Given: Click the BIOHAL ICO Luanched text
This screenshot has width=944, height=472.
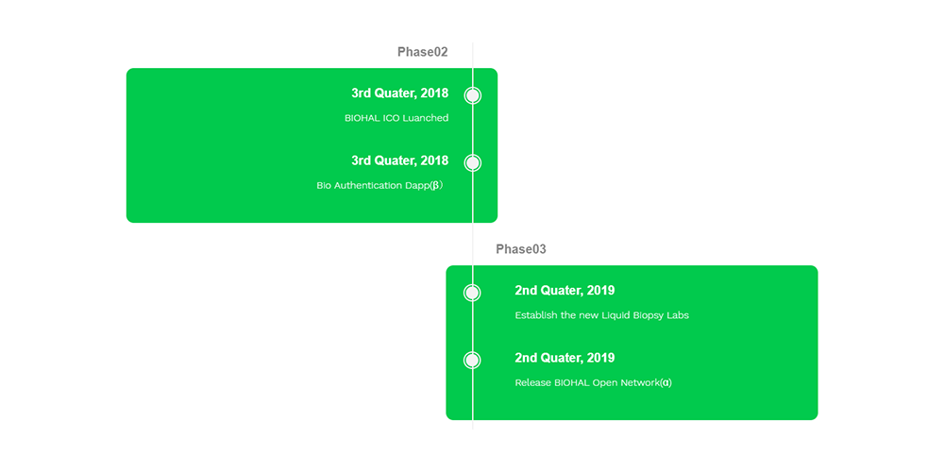Looking at the screenshot, I should click(x=396, y=118).
